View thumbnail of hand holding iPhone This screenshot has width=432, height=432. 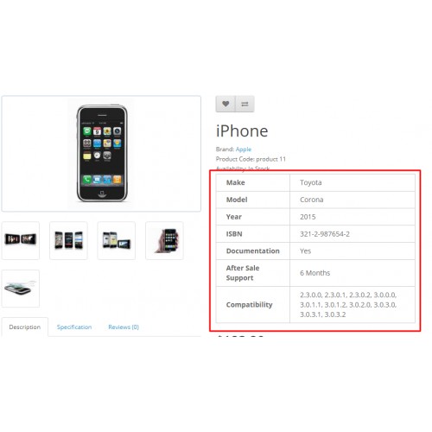tap(164, 240)
